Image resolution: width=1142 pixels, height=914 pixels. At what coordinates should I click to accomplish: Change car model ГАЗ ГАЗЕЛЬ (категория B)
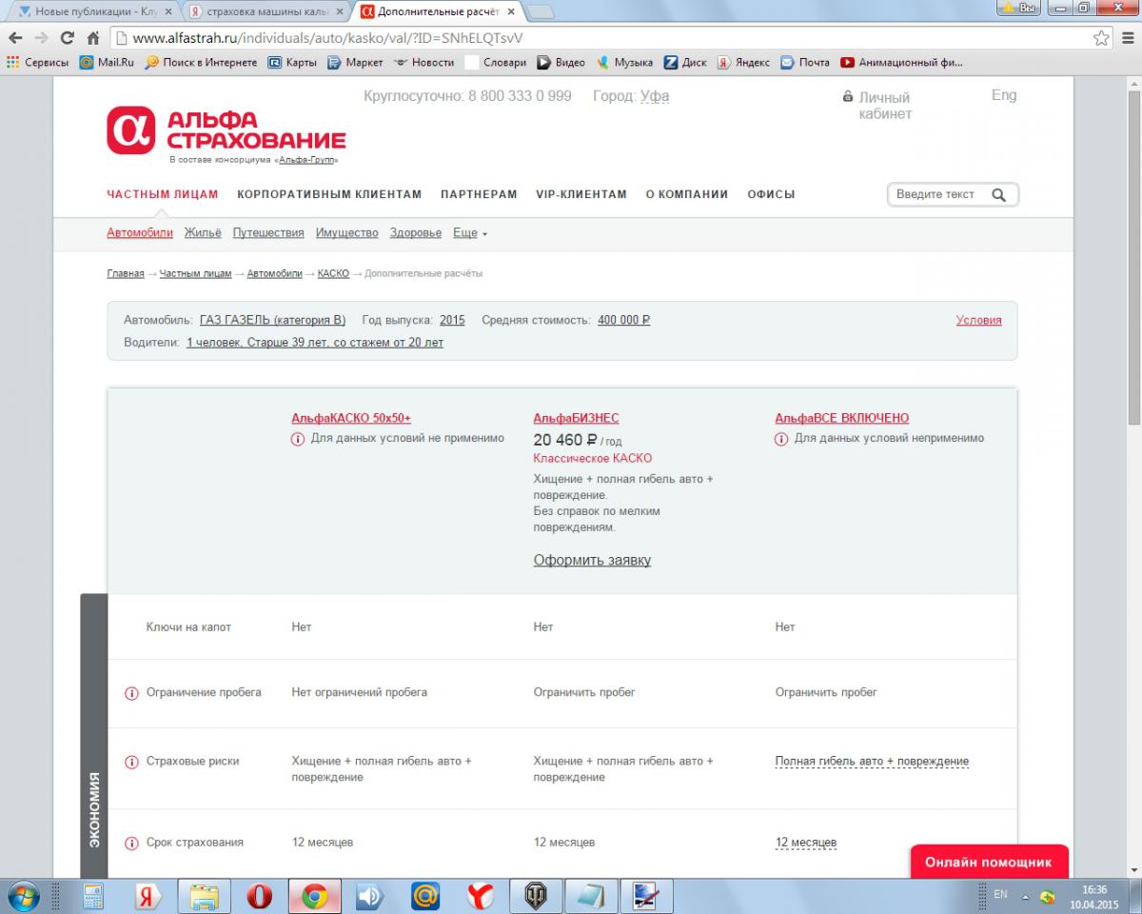pyautogui.click(x=273, y=320)
